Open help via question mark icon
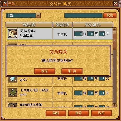The width and height of the screenshot is (121, 121). coord(5,4)
